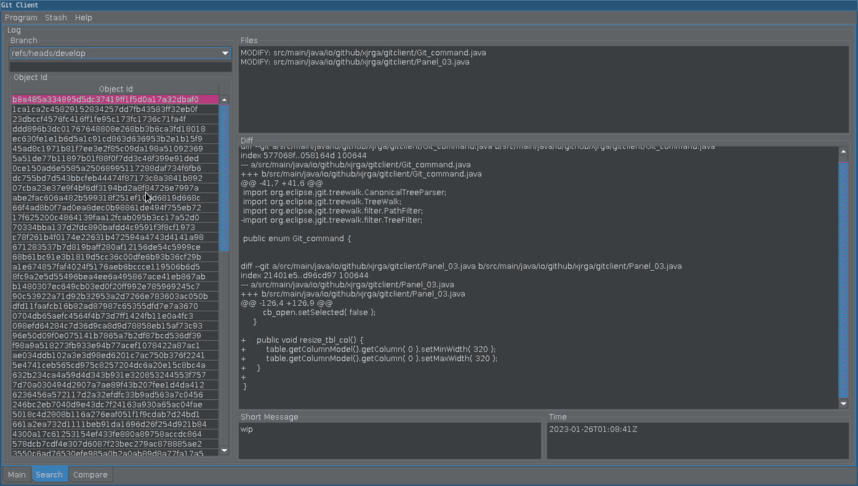858x486 pixels.
Task: Select commit row starting 45ad8c1971b8
Action: [115, 149]
